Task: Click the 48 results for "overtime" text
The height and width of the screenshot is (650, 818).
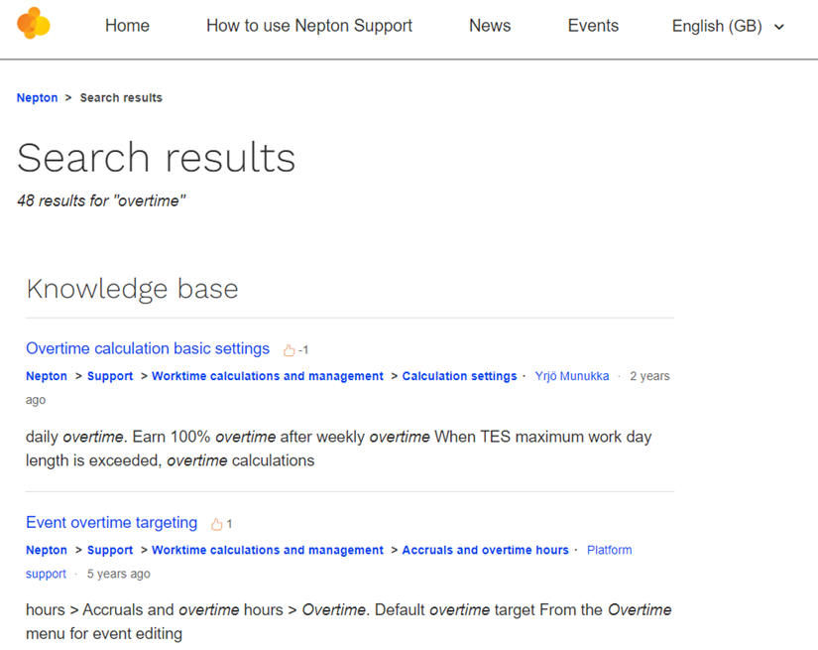Action: click(x=101, y=200)
